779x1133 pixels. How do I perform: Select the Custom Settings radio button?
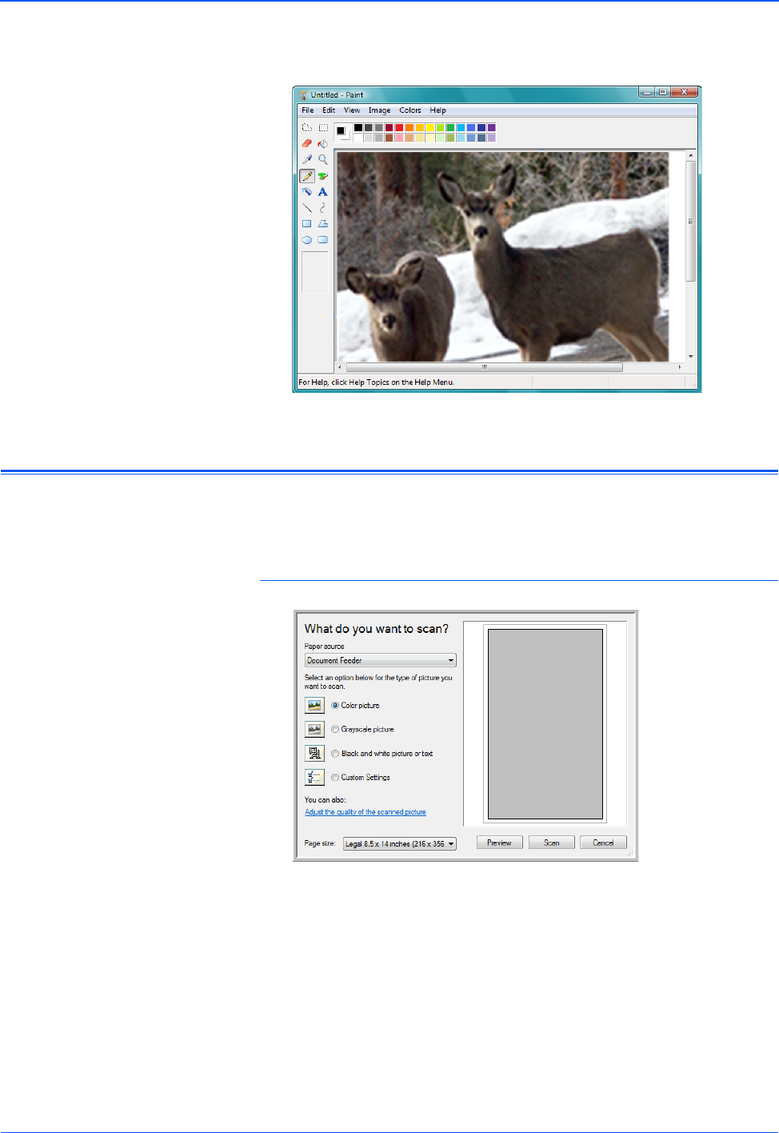(x=335, y=777)
